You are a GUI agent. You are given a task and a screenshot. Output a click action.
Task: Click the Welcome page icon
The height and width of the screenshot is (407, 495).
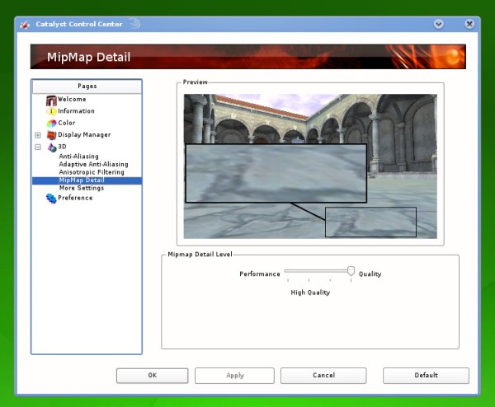click(51, 100)
